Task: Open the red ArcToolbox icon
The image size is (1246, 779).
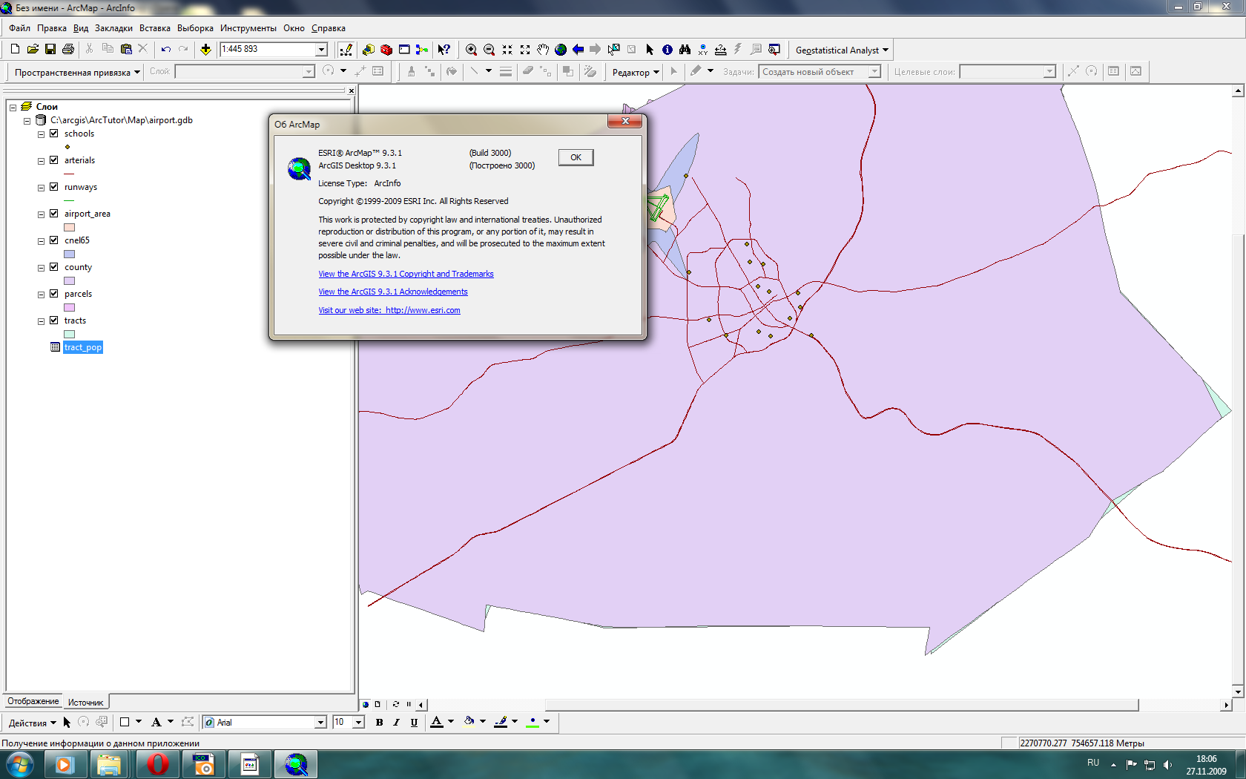Action: pyautogui.click(x=386, y=49)
